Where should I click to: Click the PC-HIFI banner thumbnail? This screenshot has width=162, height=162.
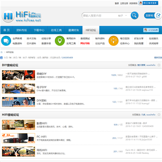(x=18, y=138)
